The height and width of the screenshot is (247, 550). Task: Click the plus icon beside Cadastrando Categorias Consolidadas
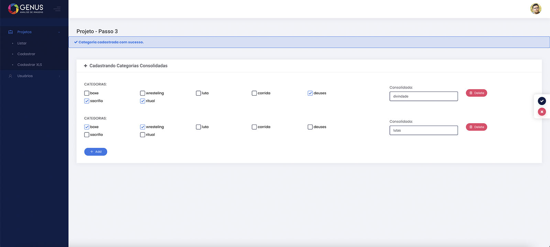[x=86, y=66]
